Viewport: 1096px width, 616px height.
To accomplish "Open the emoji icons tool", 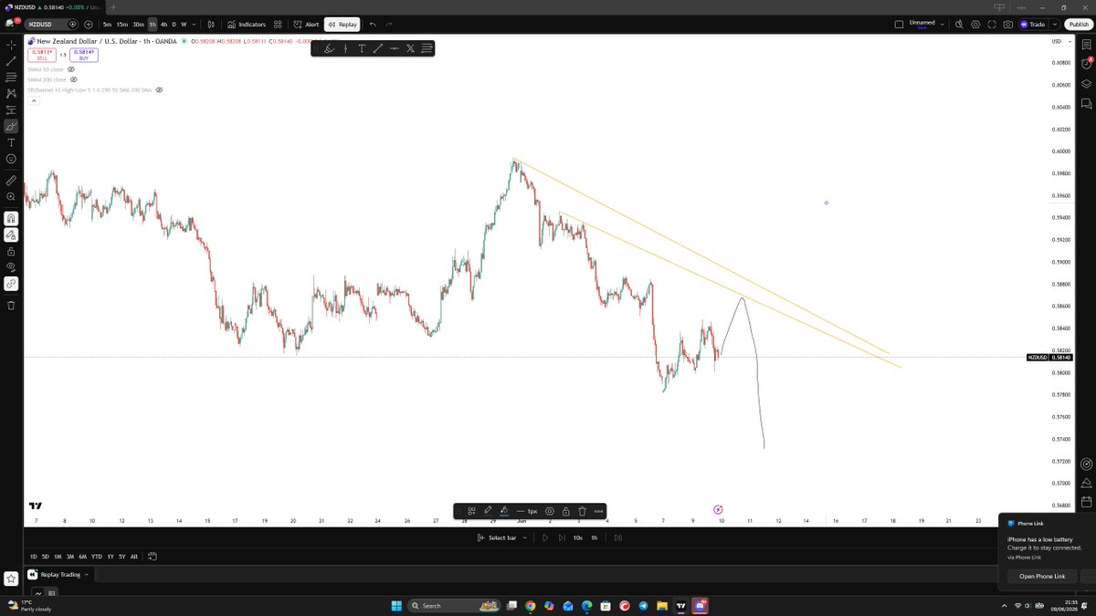I will pyautogui.click(x=11, y=159).
